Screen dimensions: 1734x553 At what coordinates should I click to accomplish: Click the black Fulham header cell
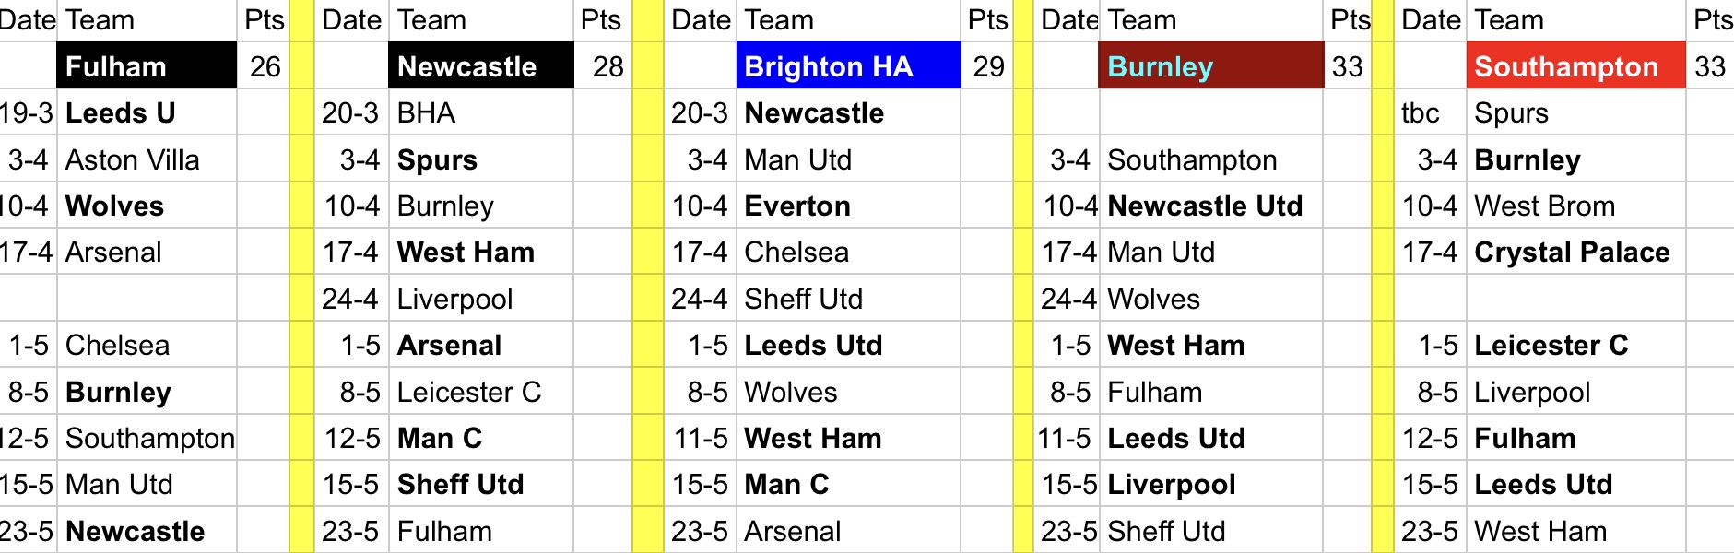click(x=147, y=66)
